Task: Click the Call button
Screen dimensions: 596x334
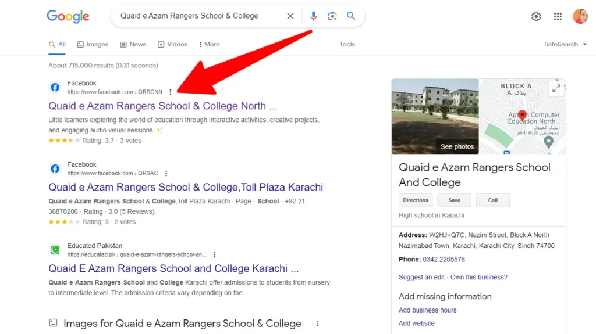Action: pyautogui.click(x=492, y=200)
